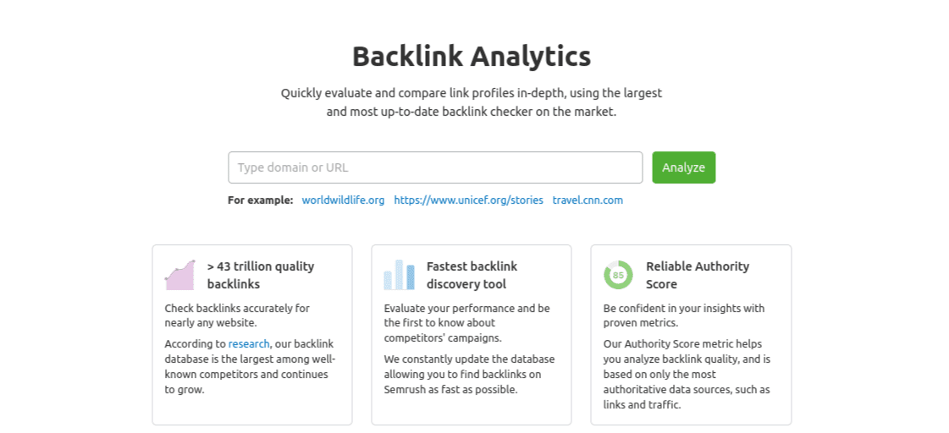The height and width of the screenshot is (433, 949).
Task: Click the 'Check backlinks accurately' paragraph
Action: pos(237,315)
